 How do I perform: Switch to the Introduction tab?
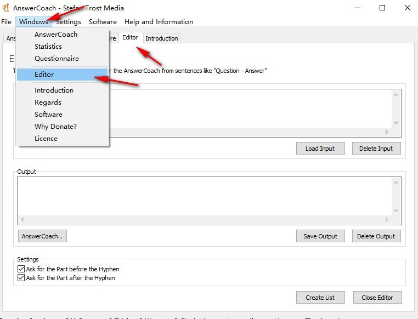[161, 38]
